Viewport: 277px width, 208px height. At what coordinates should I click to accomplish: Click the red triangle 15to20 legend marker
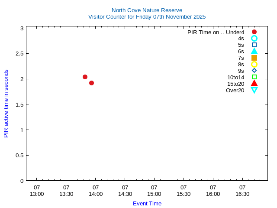tap(254, 83)
